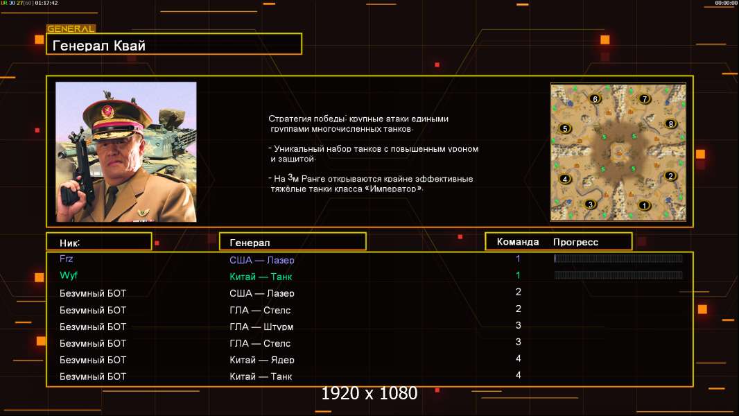
Task: Choose start position 4 on the minimap
Action: [x=565, y=179]
